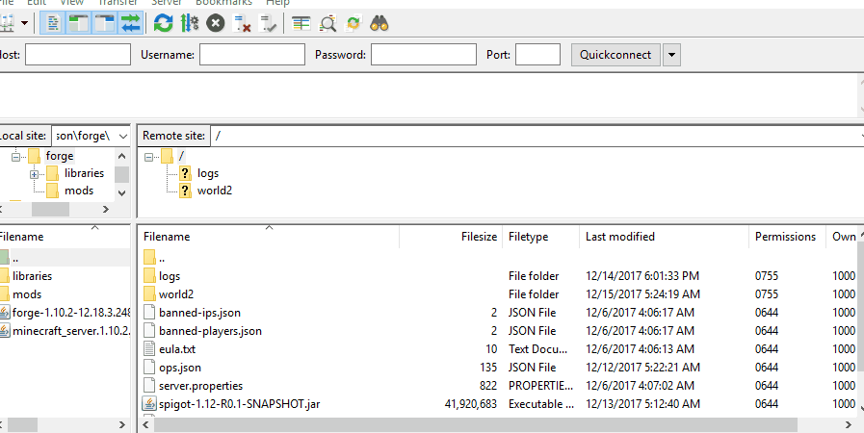Open the Transfer menu
864x433 pixels.
point(118,3)
